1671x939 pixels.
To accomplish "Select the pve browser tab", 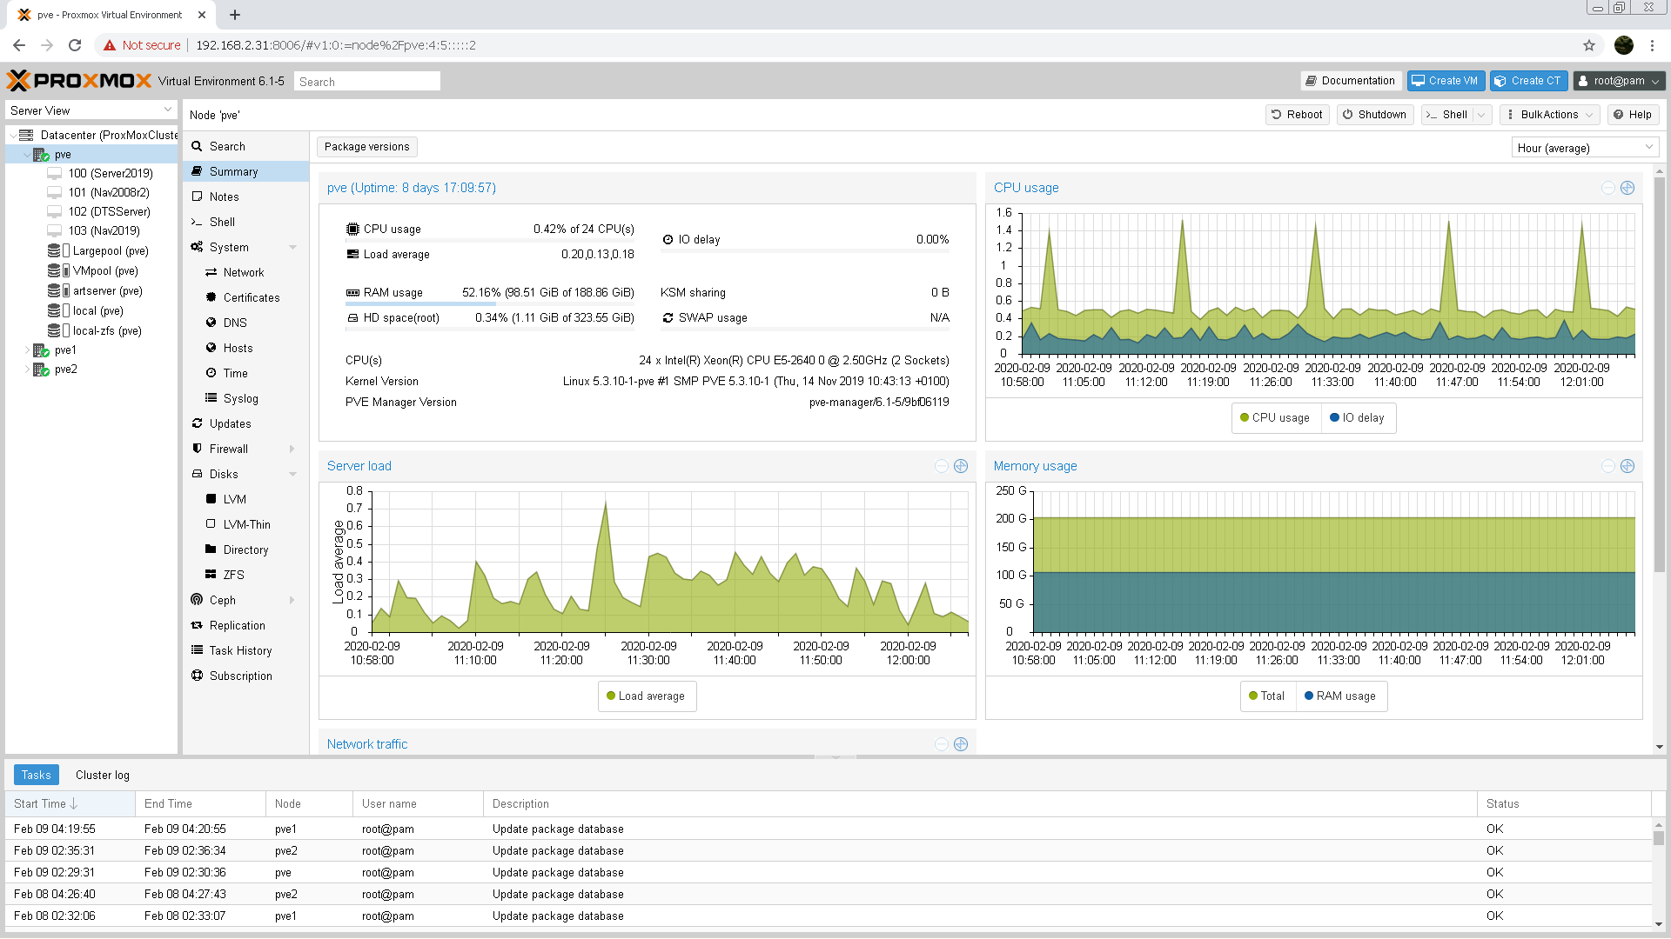I will coord(111,15).
